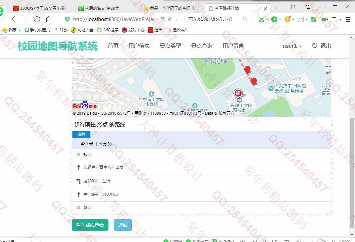Close the 查看路径详情 tab
This screenshot has height=242, width=355.
[266, 8]
